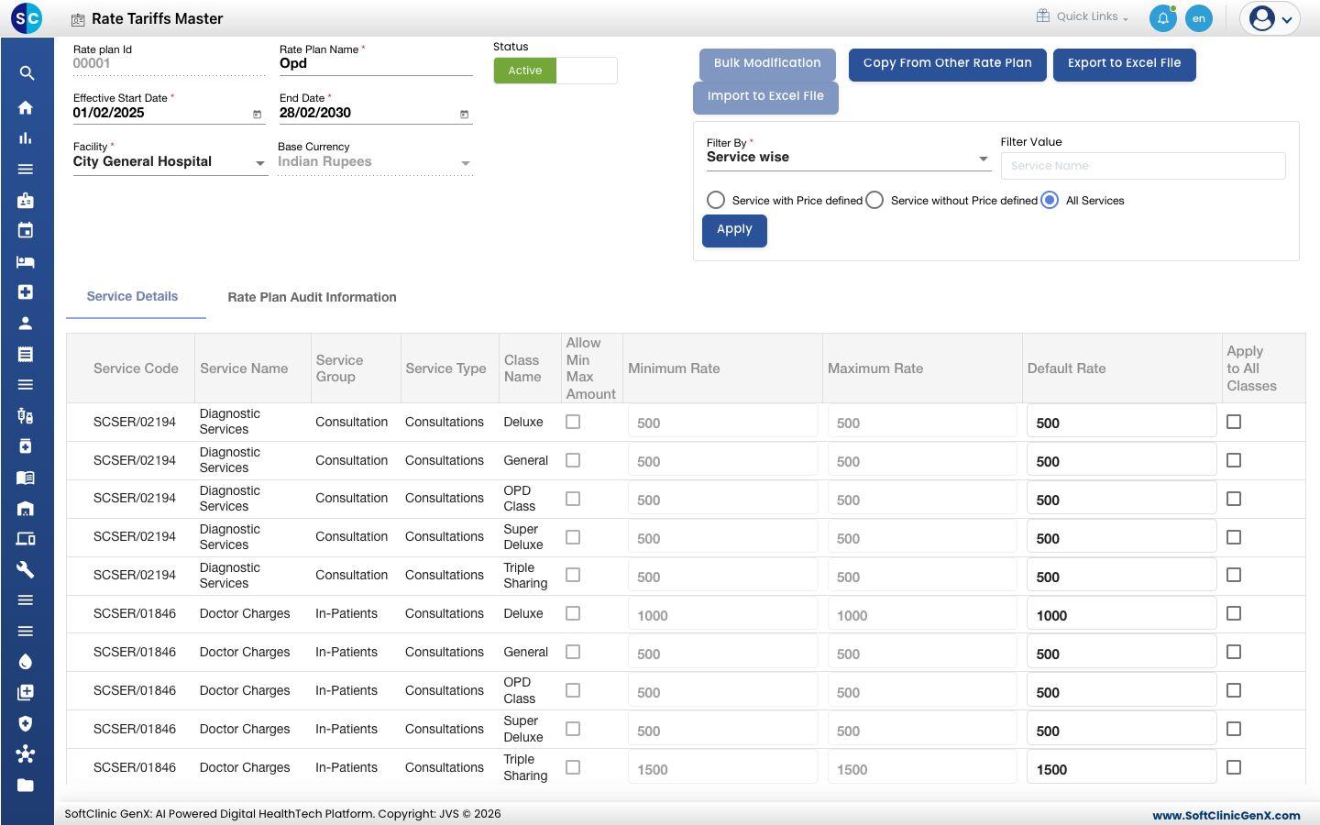Click the Rate Plan Name field
1320x825 pixels.
[x=375, y=64]
